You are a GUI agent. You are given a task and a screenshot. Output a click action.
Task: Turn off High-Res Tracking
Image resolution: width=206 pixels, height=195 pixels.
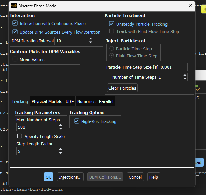pos(77,121)
